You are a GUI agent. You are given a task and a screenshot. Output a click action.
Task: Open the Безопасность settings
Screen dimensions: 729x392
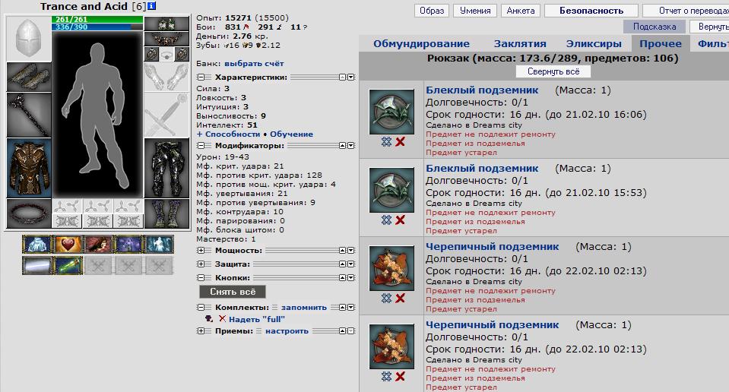[x=591, y=11]
